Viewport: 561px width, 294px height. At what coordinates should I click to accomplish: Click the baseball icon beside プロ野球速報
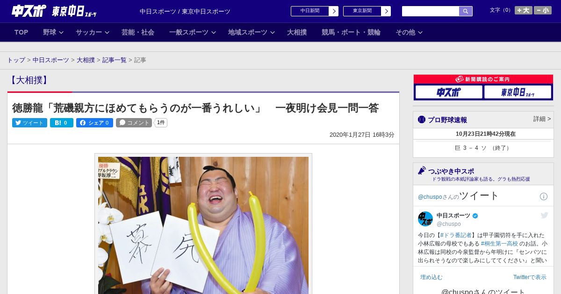pos(422,119)
